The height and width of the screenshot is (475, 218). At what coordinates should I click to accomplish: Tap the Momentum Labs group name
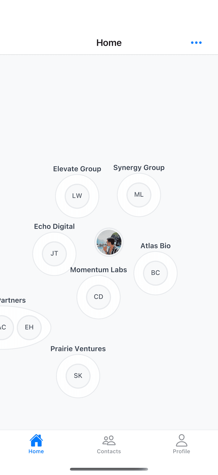(x=98, y=269)
